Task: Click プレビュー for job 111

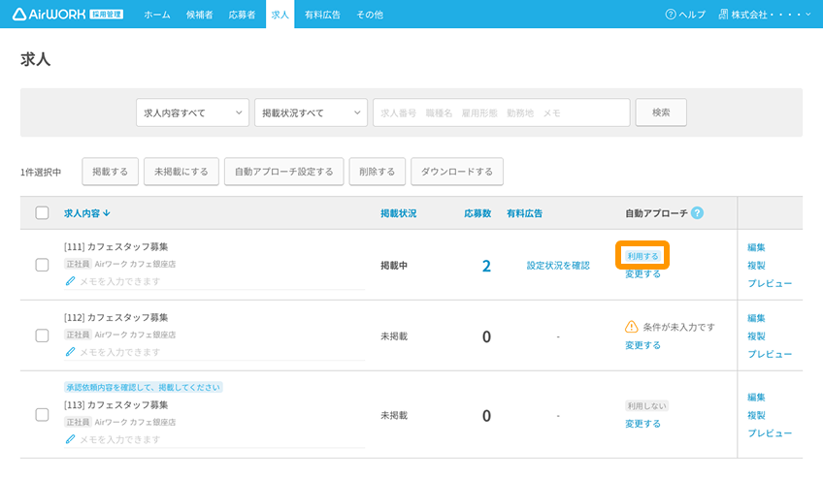Action: 770,283
